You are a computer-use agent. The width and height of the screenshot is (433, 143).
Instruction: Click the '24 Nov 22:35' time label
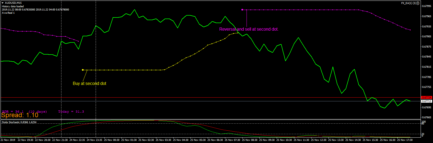click(77, 140)
